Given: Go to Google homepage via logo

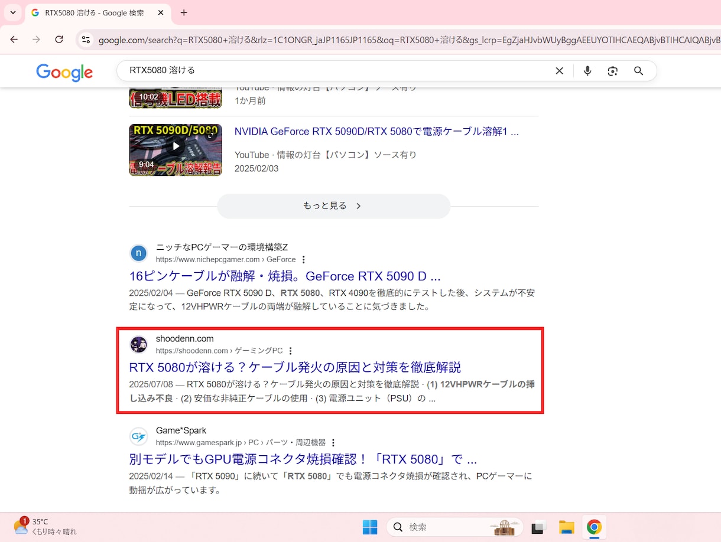Looking at the screenshot, I should pyautogui.click(x=64, y=72).
